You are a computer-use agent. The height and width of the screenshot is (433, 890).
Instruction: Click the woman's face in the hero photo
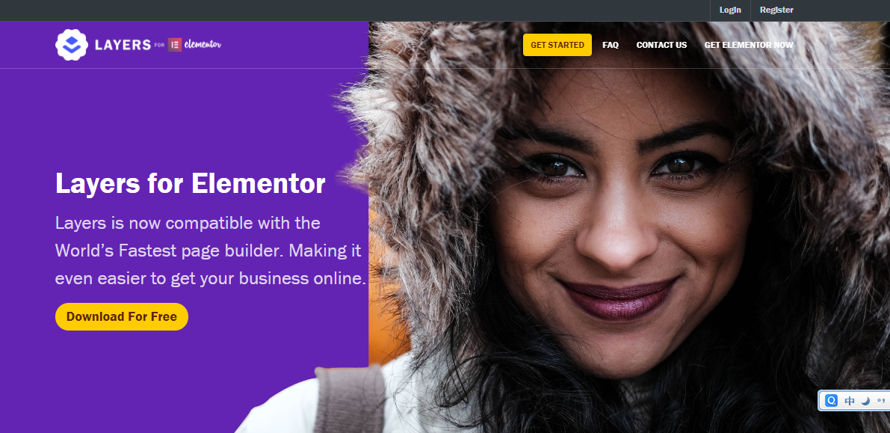613,227
